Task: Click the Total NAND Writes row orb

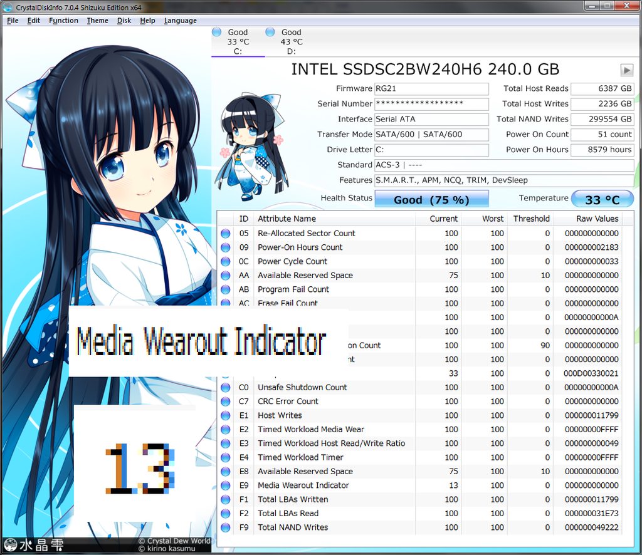Action: coord(225,527)
